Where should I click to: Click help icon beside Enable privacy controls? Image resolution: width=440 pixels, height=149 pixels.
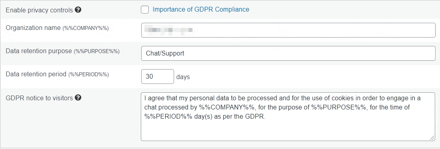click(79, 10)
